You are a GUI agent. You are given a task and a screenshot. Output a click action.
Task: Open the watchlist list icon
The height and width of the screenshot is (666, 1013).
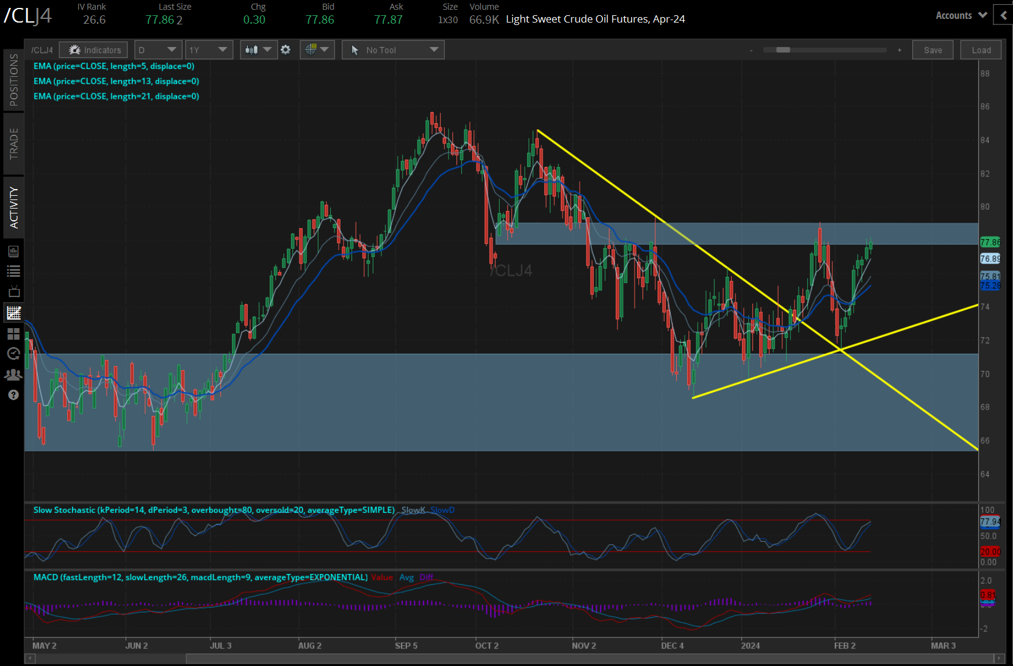[13, 271]
